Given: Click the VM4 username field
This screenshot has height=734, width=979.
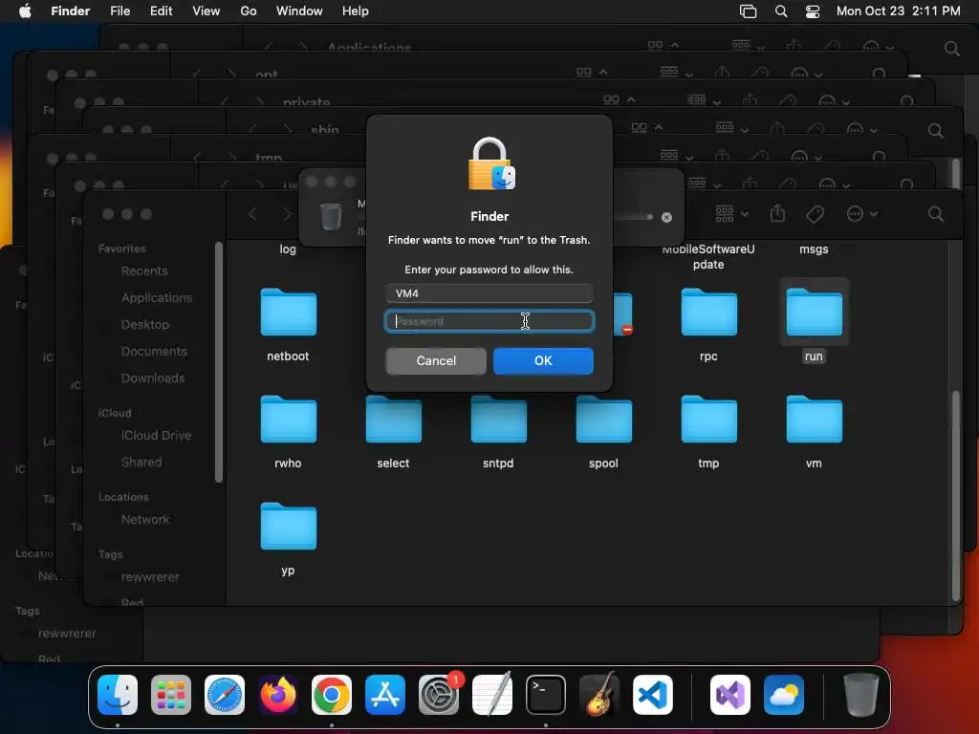Looking at the screenshot, I should [x=489, y=293].
